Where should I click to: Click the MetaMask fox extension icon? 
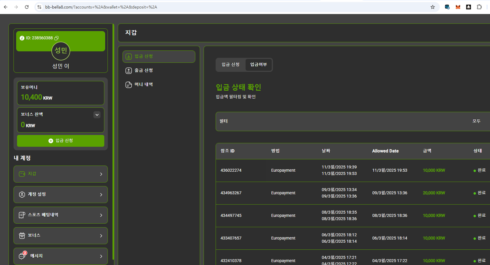[458, 7]
